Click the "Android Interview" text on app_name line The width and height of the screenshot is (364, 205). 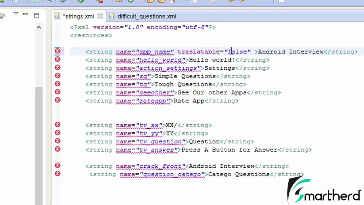point(291,52)
